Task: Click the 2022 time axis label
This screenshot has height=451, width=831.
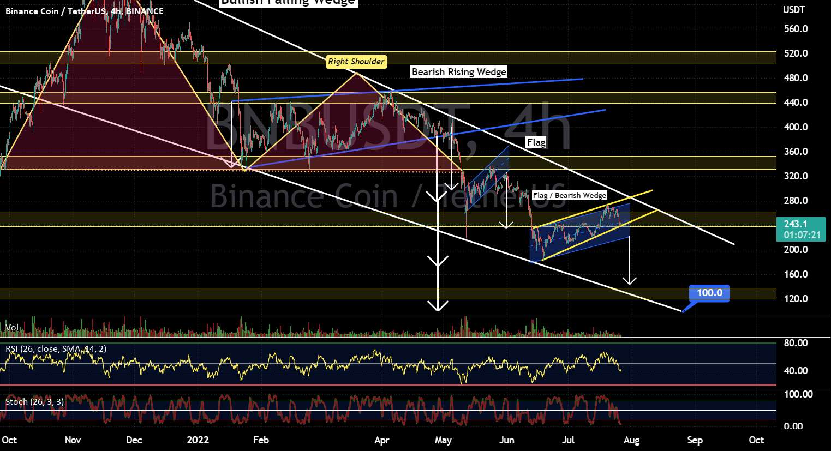Action: pyautogui.click(x=198, y=440)
